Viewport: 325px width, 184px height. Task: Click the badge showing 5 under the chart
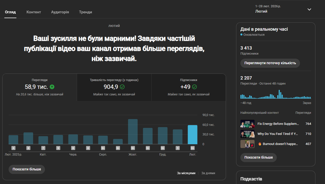pyautogui.click(x=178, y=148)
